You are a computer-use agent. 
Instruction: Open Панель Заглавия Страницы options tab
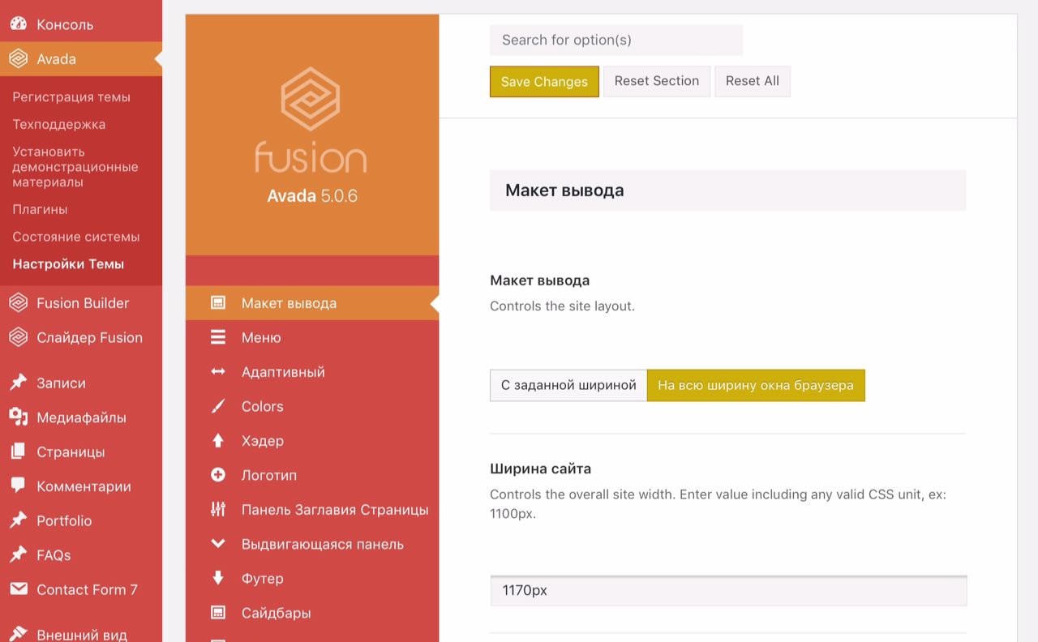pyautogui.click(x=312, y=510)
